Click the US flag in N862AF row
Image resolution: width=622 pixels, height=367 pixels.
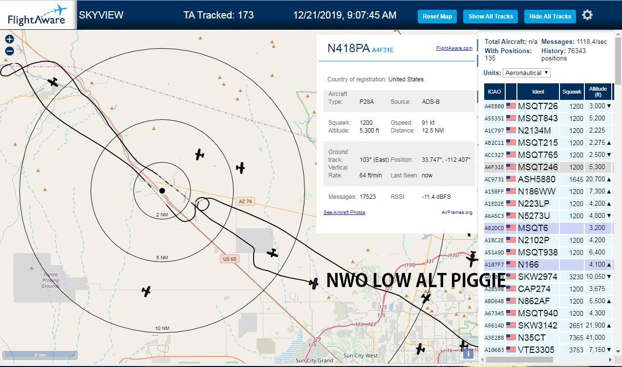point(511,301)
